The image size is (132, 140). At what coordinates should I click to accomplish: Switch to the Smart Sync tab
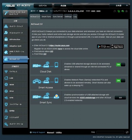pyautogui.click(x=46, y=17)
